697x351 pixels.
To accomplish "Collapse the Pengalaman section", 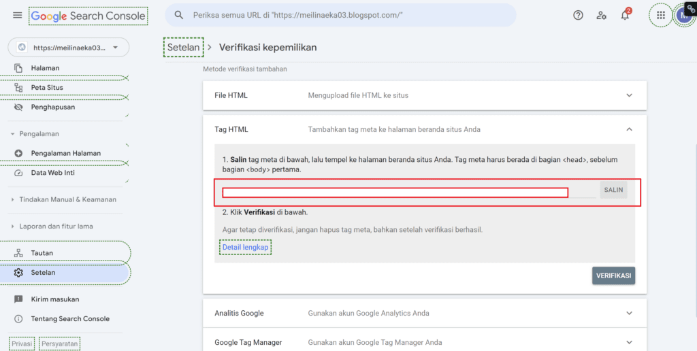I will coord(12,134).
